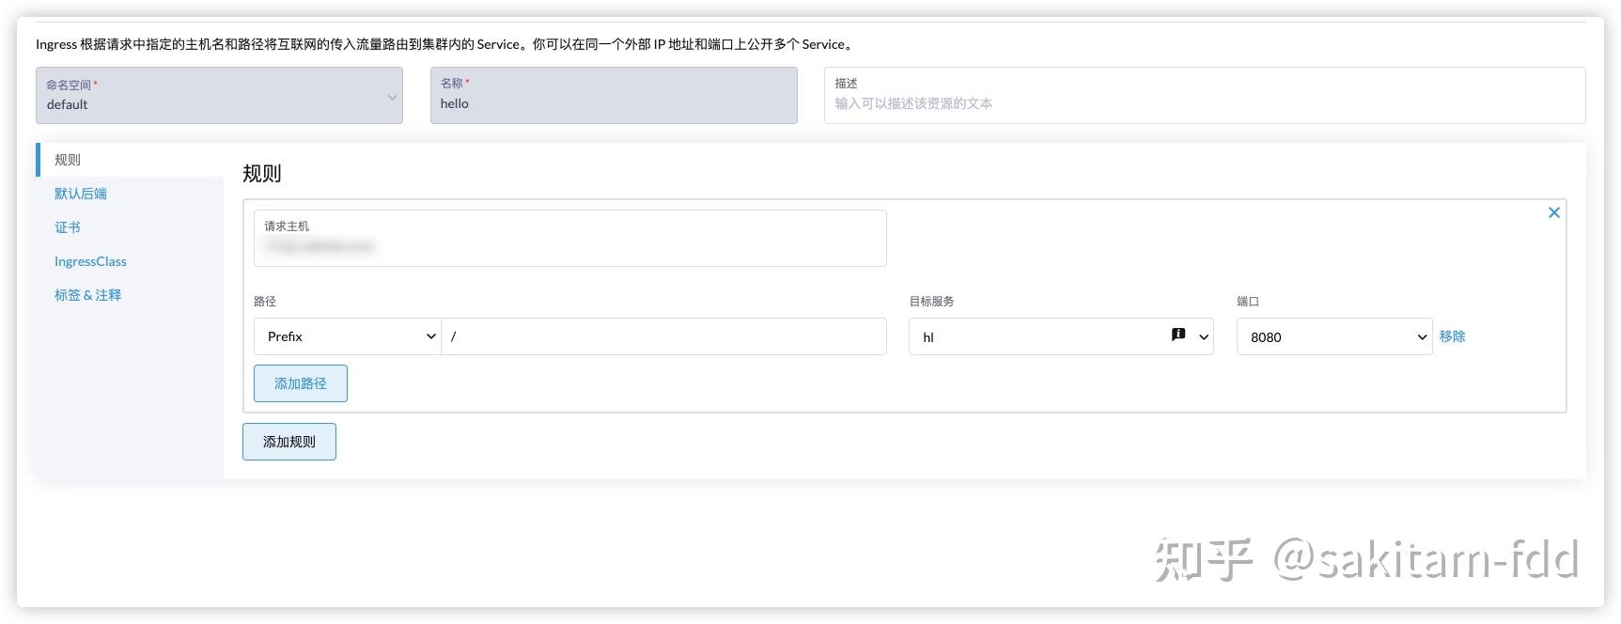This screenshot has height=624, width=1621.
Task: Click into the 描述 description input
Action: 1204,103
